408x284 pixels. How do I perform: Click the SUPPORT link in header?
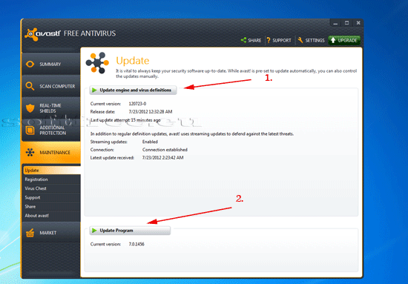click(279, 40)
